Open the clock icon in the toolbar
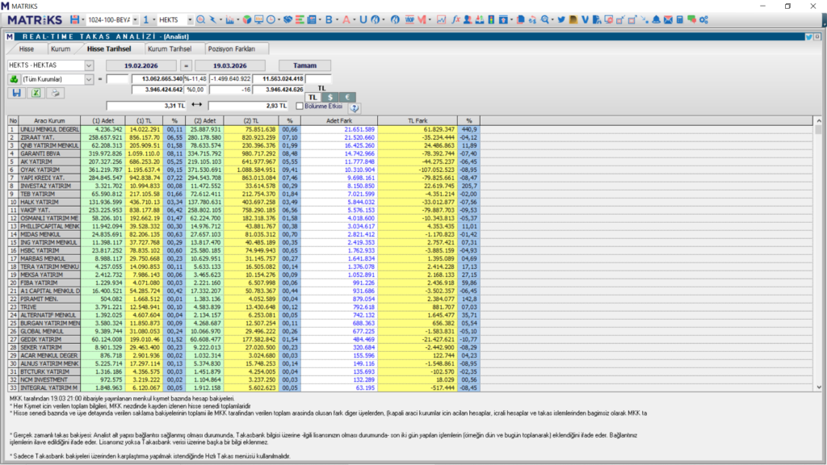Viewport: 827px width, 465px height. point(271,19)
